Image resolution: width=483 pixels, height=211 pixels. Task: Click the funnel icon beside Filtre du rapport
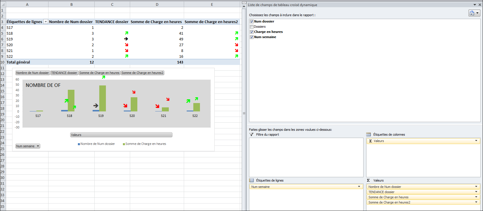[252, 135]
